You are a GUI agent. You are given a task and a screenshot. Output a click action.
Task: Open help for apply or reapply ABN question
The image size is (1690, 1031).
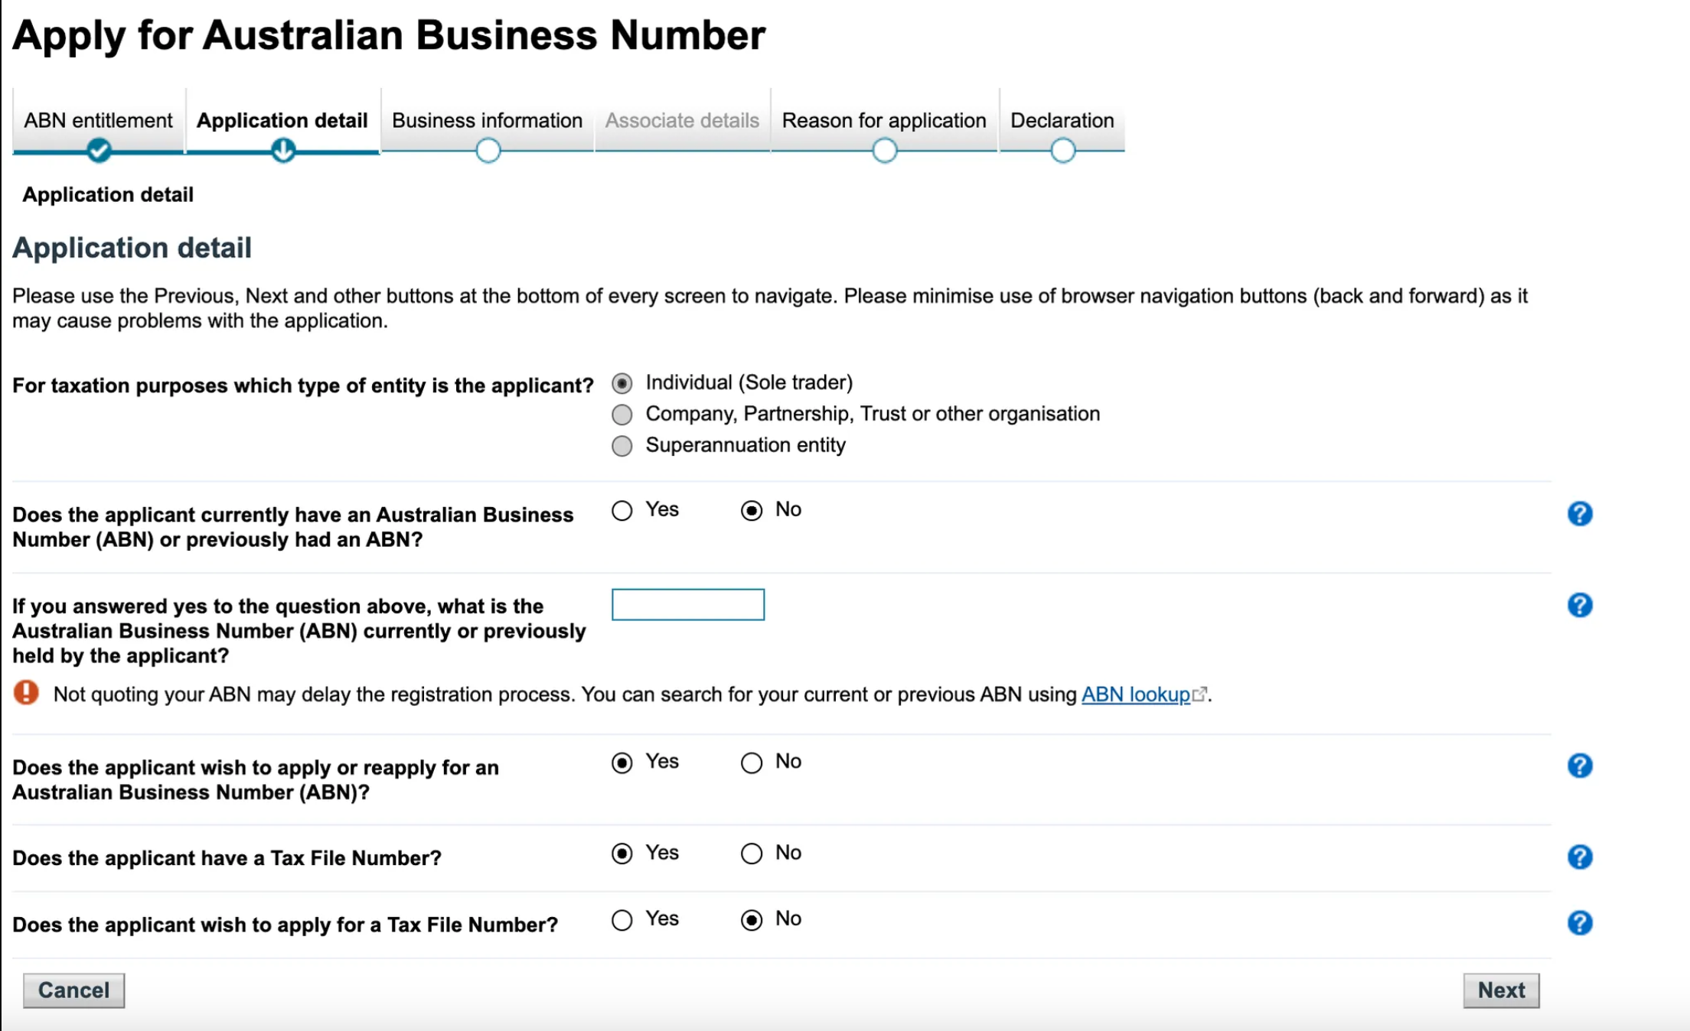coord(1579,765)
